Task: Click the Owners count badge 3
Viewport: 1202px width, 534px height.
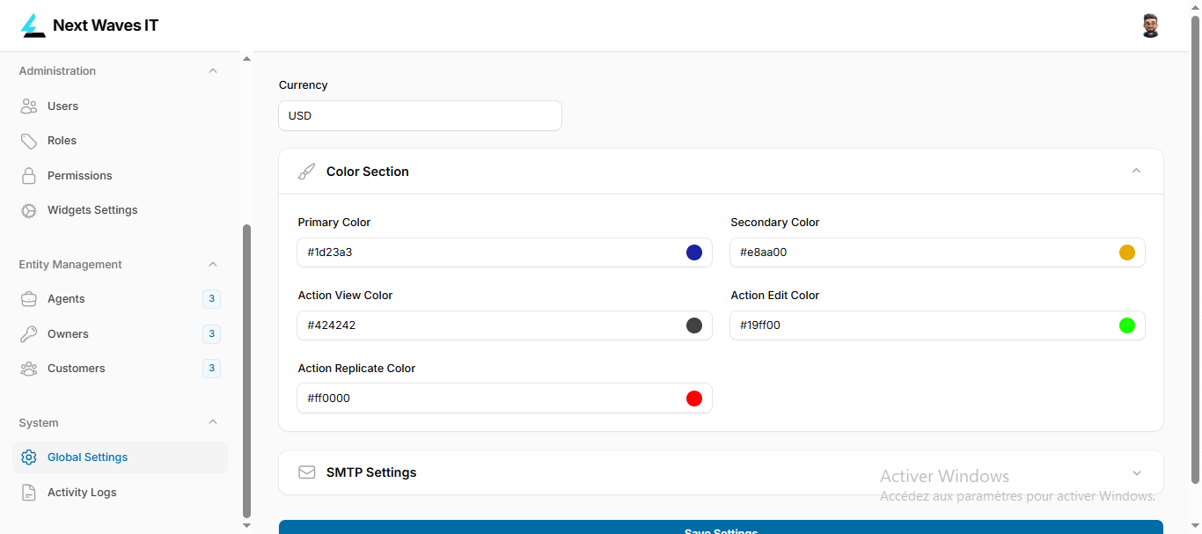Action: pyautogui.click(x=211, y=334)
